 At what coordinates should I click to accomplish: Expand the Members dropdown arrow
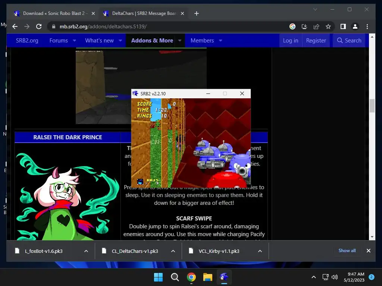point(220,40)
